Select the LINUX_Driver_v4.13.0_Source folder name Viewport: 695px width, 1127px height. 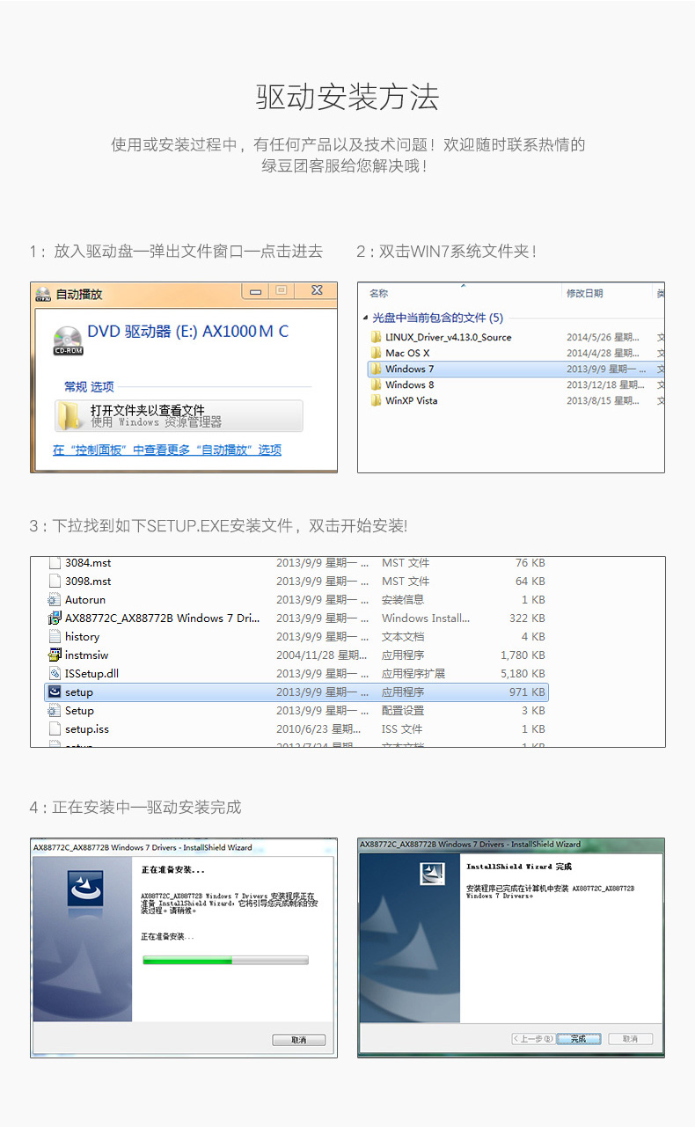pyautogui.click(x=448, y=337)
